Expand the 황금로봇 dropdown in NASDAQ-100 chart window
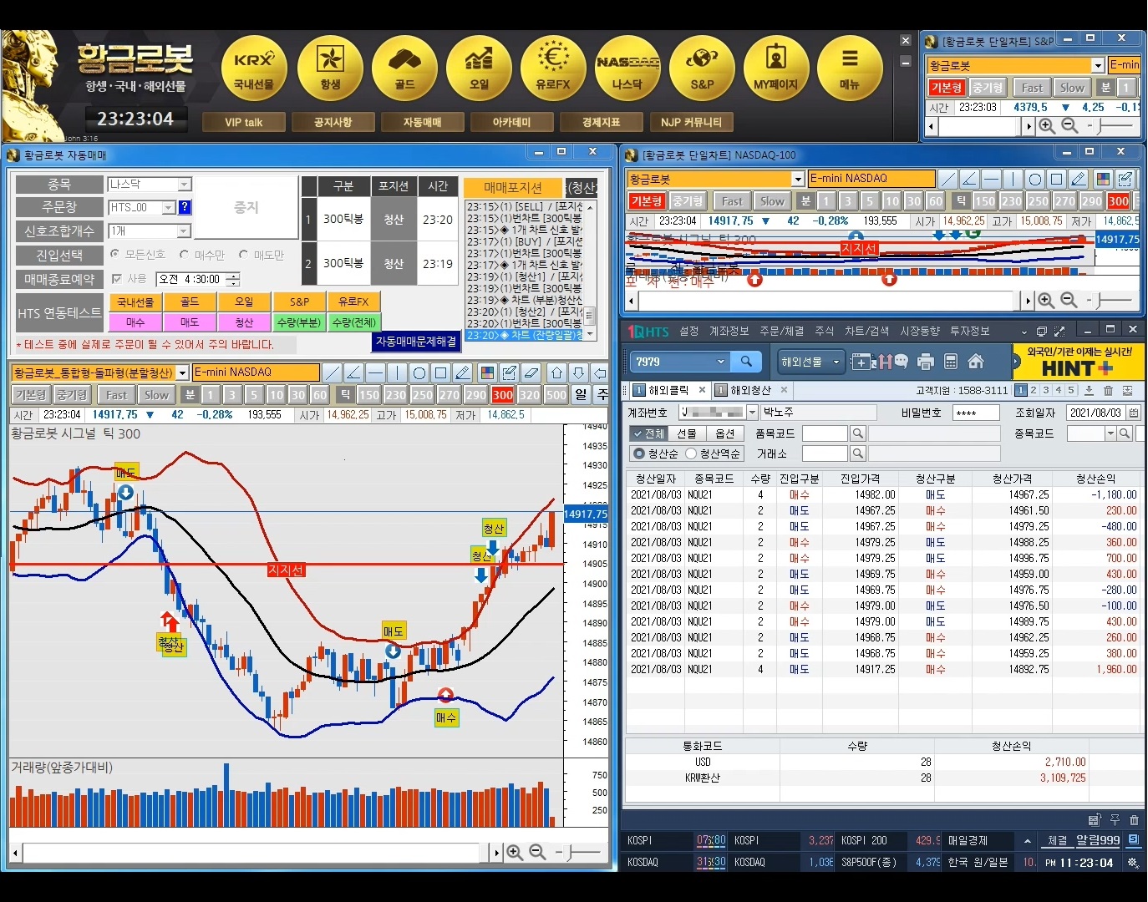 click(x=797, y=179)
